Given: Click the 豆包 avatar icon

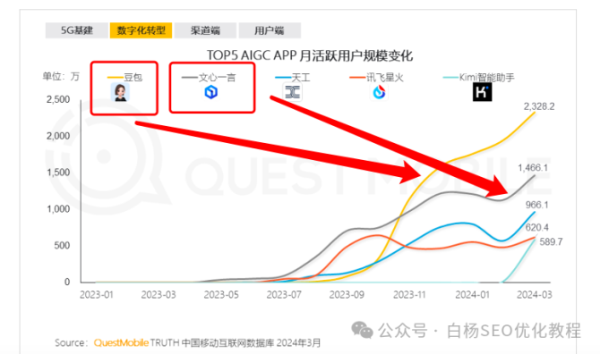Looking at the screenshot, I should [121, 92].
